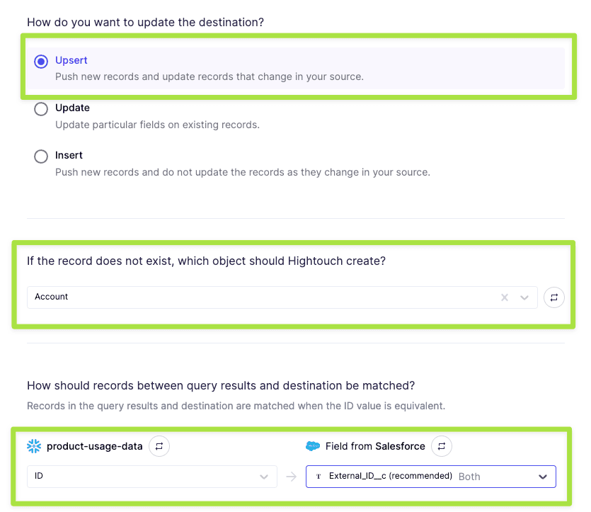This screenshot has width=591, height=512.
Task: Clear the Account selection with X icon
Action: pos(505,297)
